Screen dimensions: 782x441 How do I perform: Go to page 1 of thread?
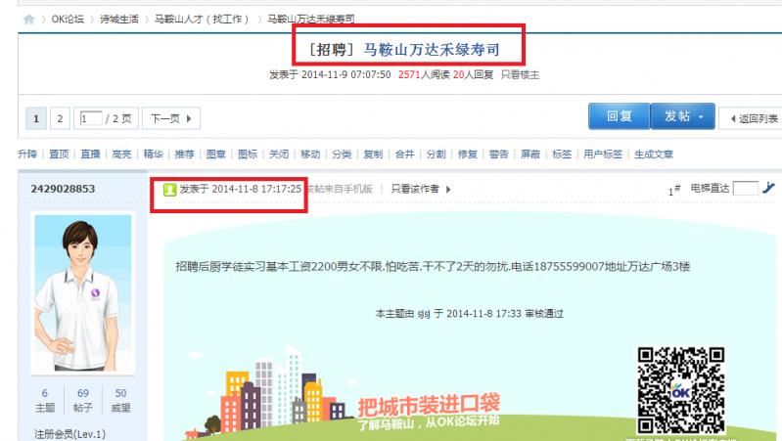click(36, 118)
